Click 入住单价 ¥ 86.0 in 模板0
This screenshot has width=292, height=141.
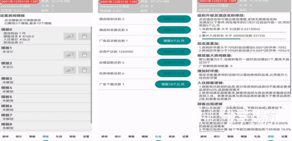[x=17, y=40]
